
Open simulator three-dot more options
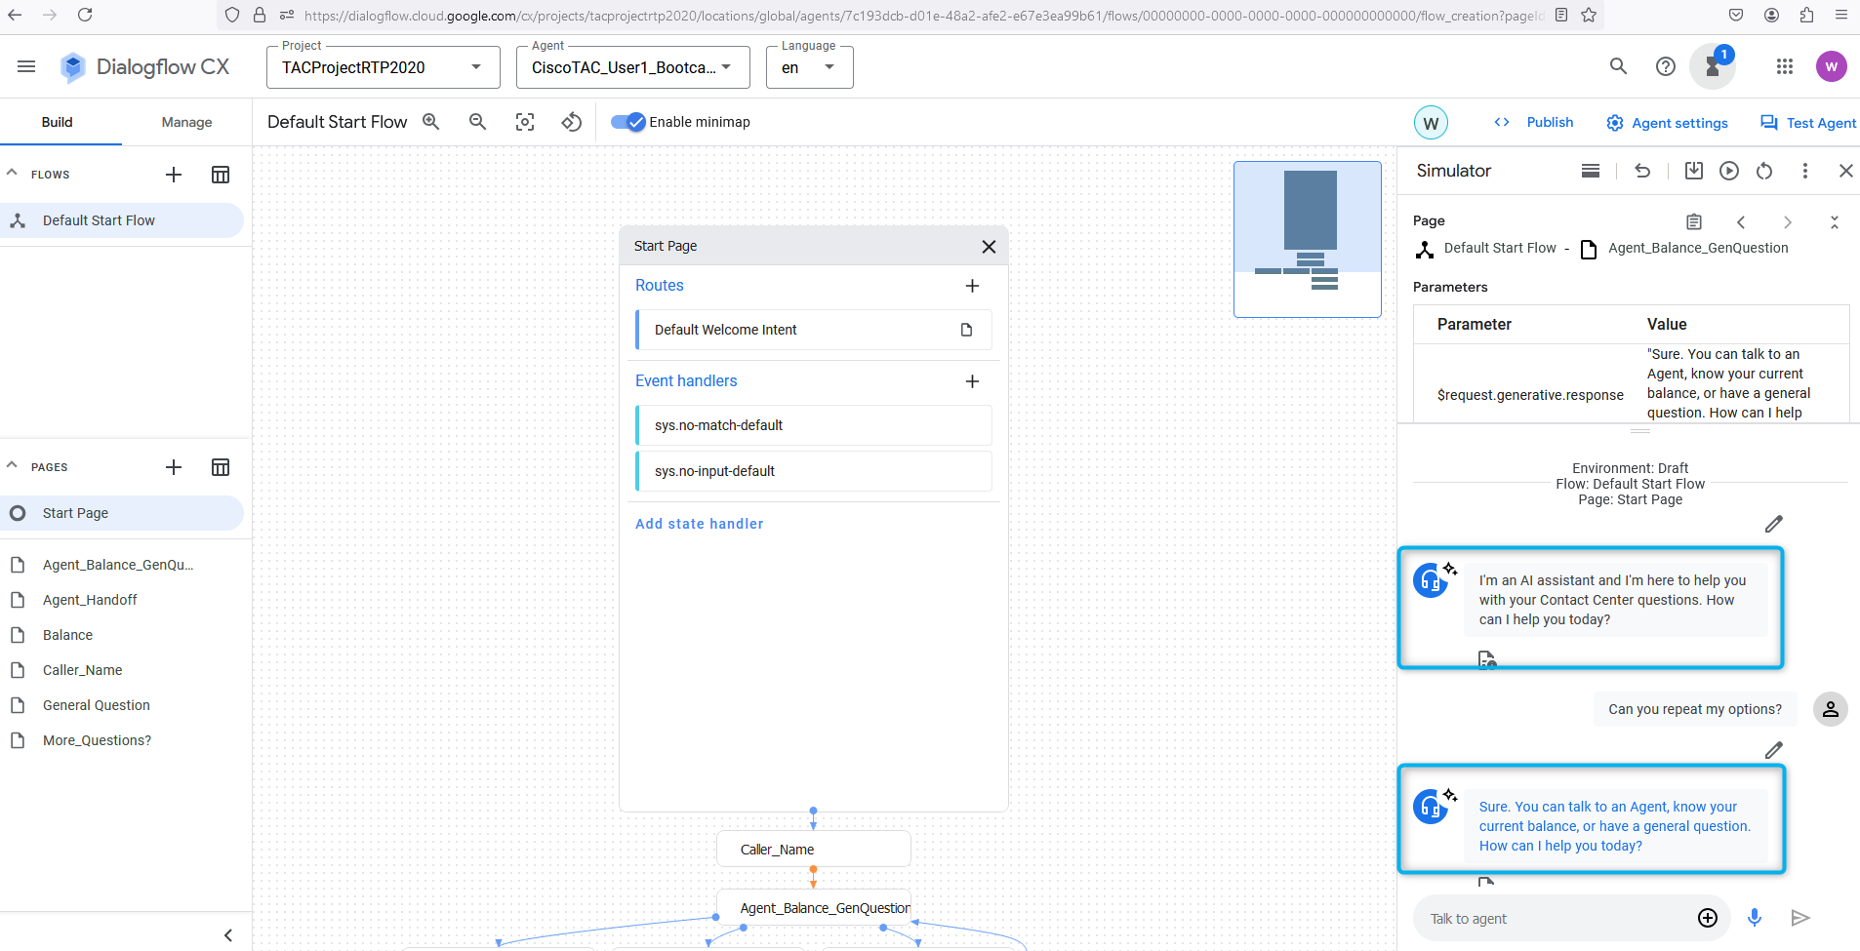point(1805,171)
